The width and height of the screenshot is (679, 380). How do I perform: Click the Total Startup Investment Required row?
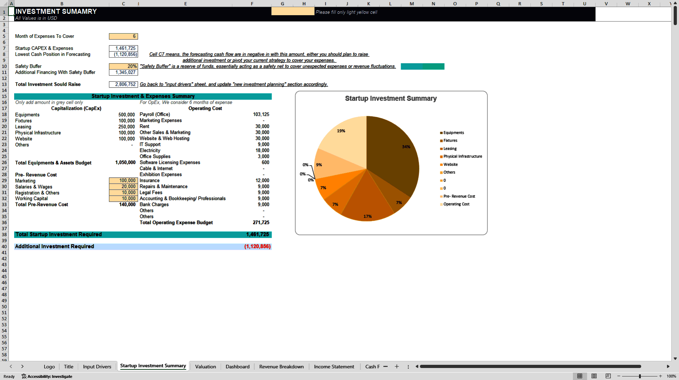click(143, 234)
